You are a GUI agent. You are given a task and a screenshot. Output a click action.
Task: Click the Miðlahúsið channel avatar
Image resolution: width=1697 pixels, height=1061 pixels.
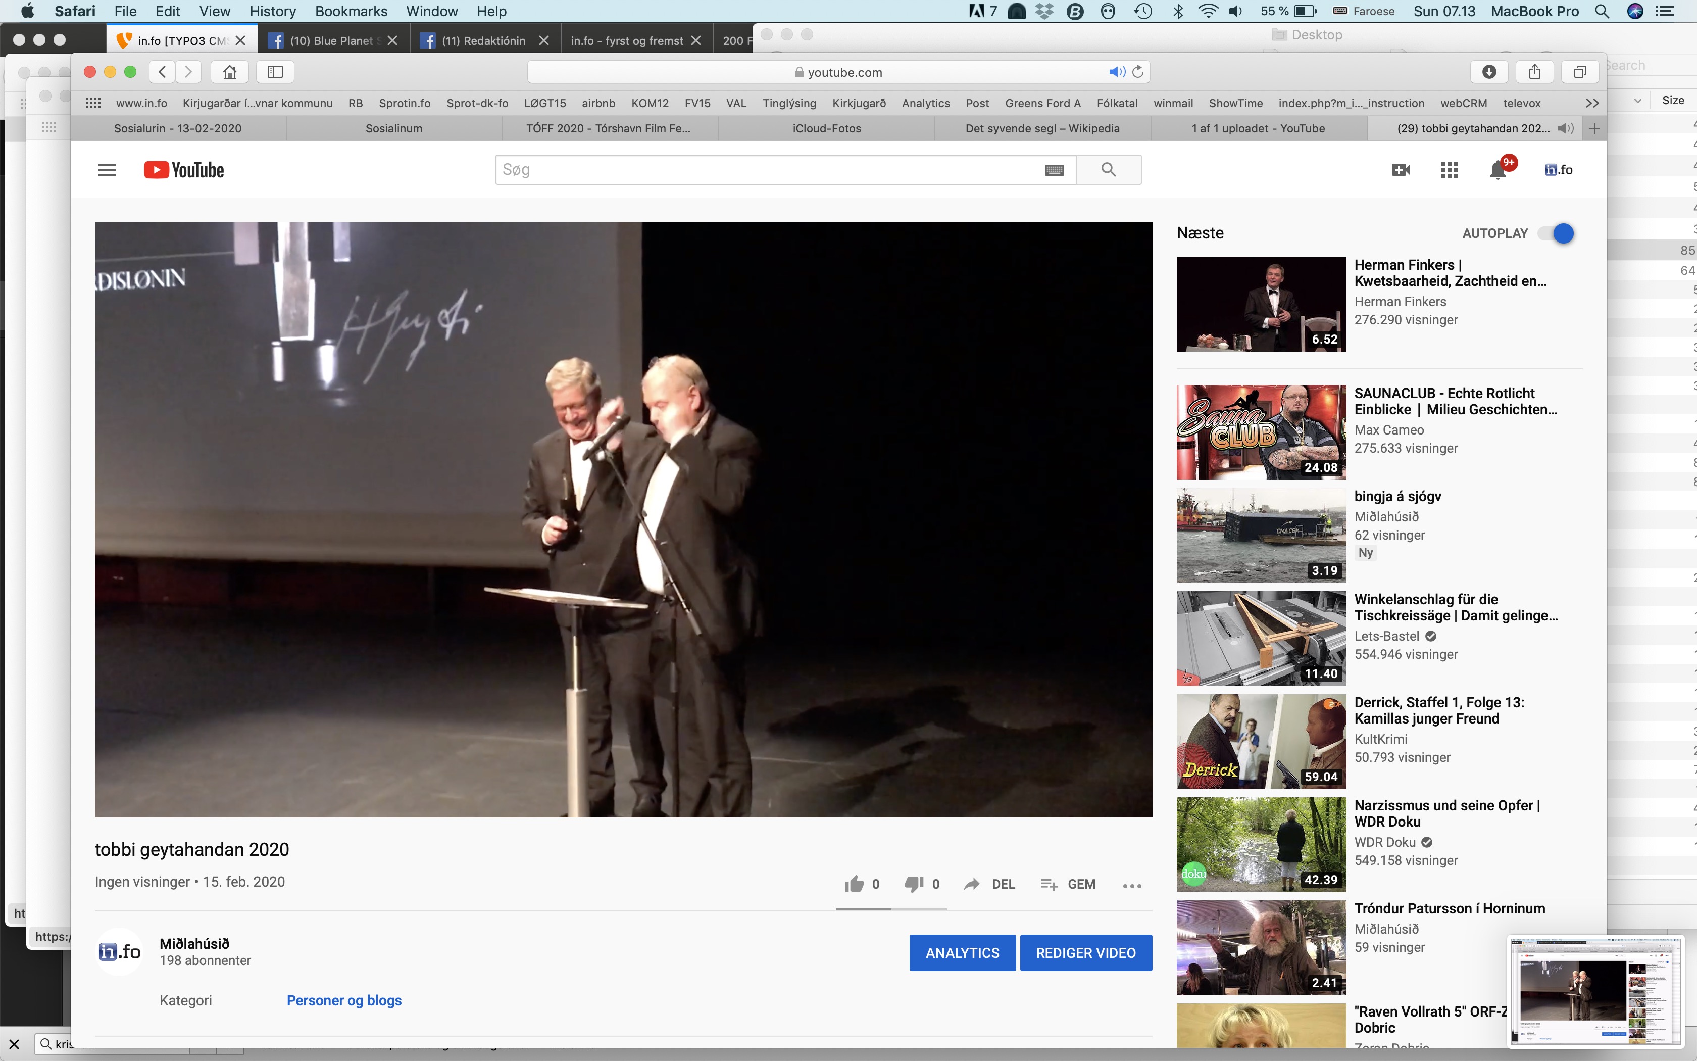click(x=119, y=951)
